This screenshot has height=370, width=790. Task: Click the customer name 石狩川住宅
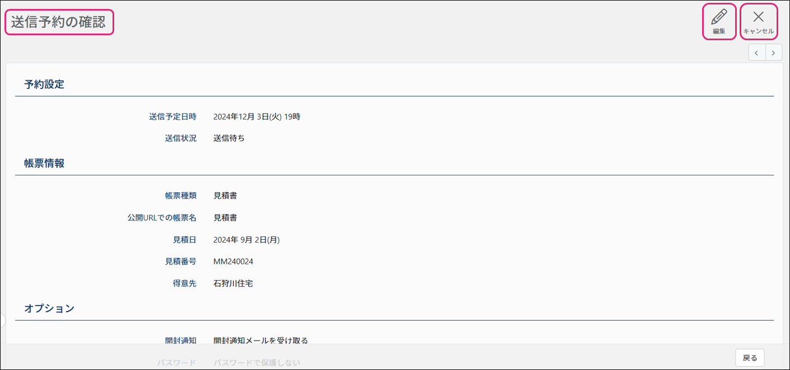(233, 283)
